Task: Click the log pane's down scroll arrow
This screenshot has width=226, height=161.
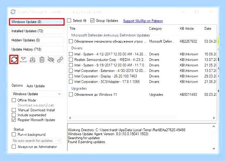Action: 214,149
